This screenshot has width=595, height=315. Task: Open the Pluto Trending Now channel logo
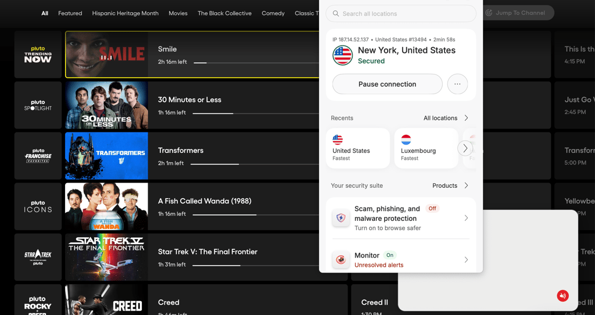[38, 54]
